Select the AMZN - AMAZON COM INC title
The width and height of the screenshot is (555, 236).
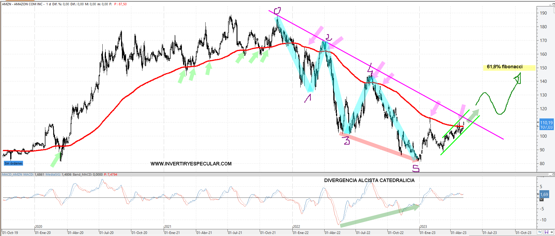tap(23, 4)
